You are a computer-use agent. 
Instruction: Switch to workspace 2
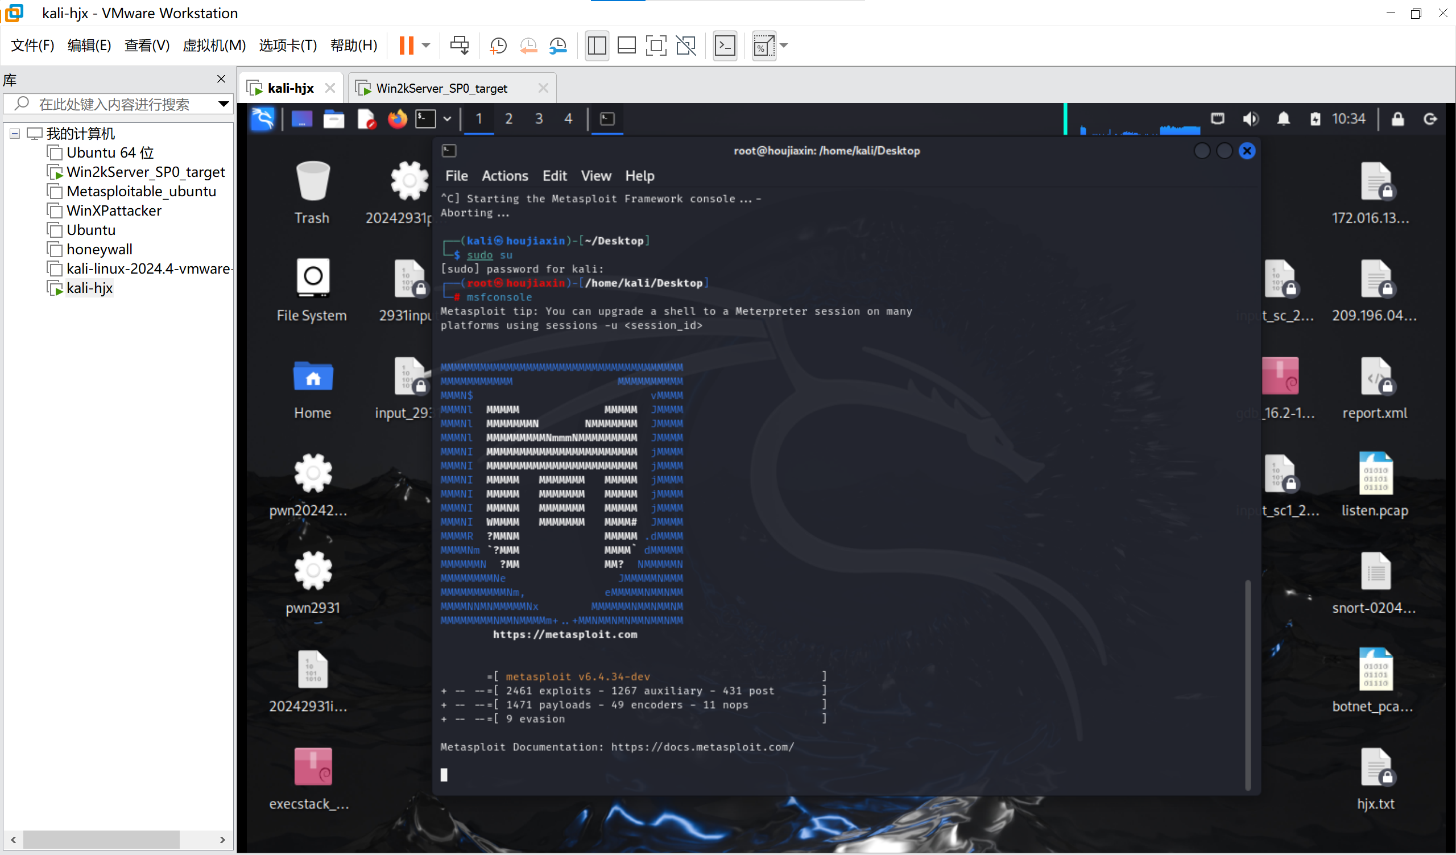click(508, 119)
